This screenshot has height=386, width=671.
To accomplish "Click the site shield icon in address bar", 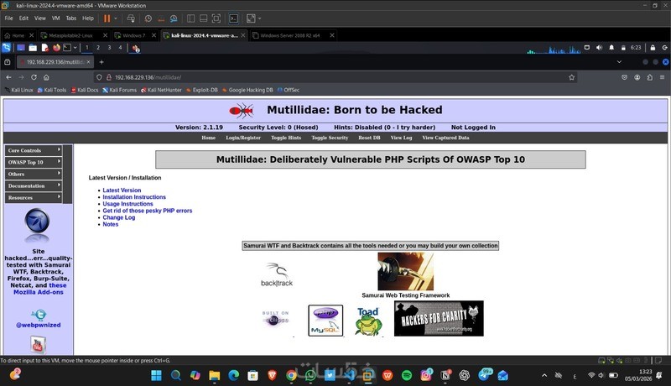I will pyautogui.click(x=99, y=77).
